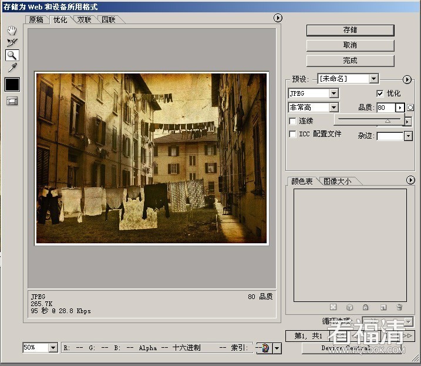The image size is (421, 366).
Task: Click the 杂边 matte color field
Action: [390, 136]
